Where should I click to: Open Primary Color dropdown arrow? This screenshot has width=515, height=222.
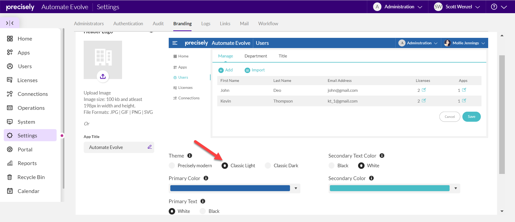(296, 188)
